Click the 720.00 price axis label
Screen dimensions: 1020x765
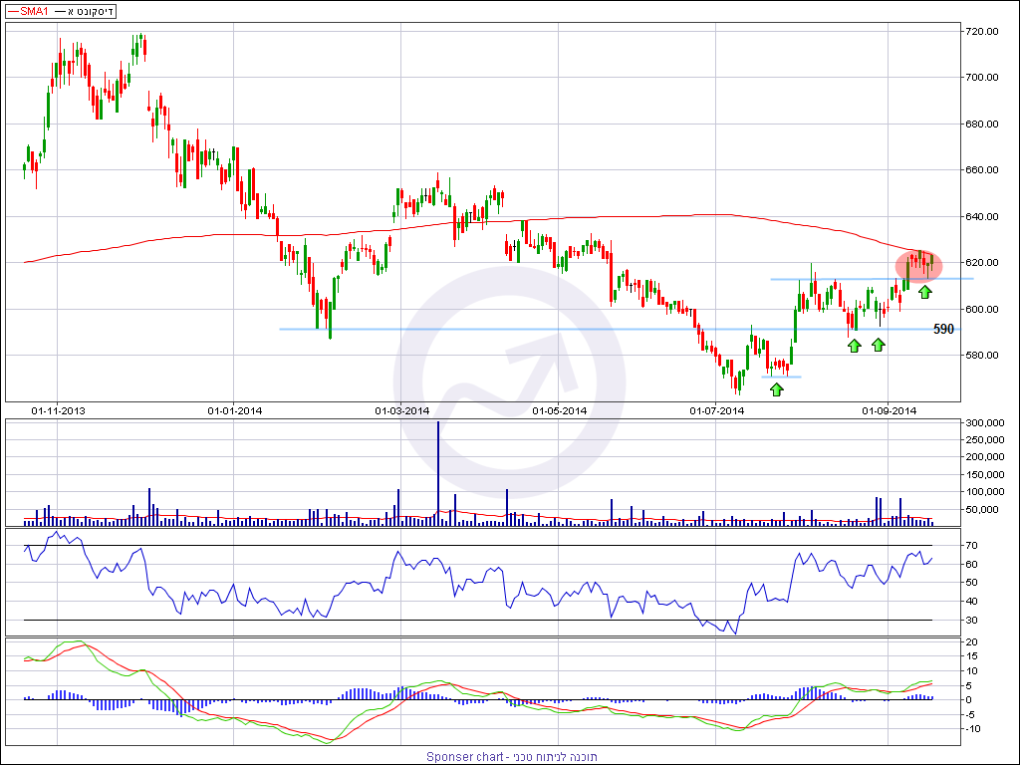click(x=984, y=32)
